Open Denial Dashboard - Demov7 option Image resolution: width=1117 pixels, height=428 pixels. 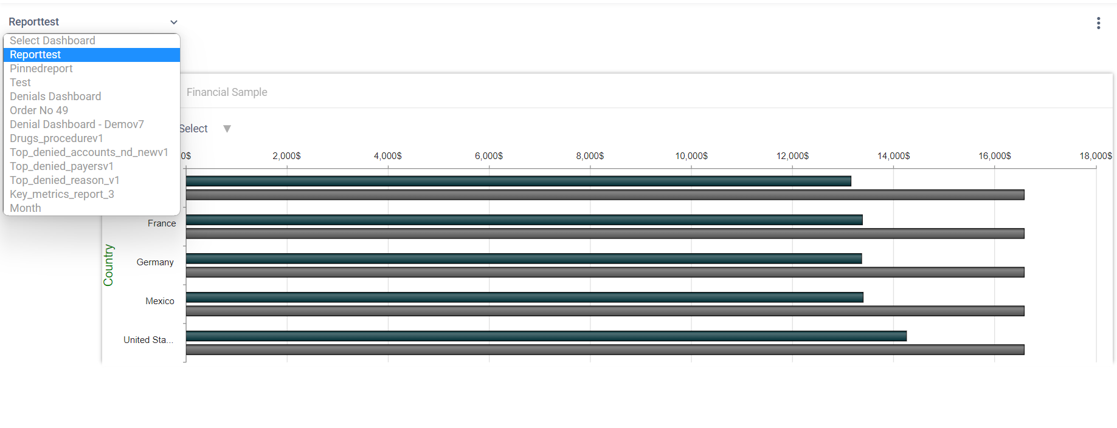[x=77, y=124]
